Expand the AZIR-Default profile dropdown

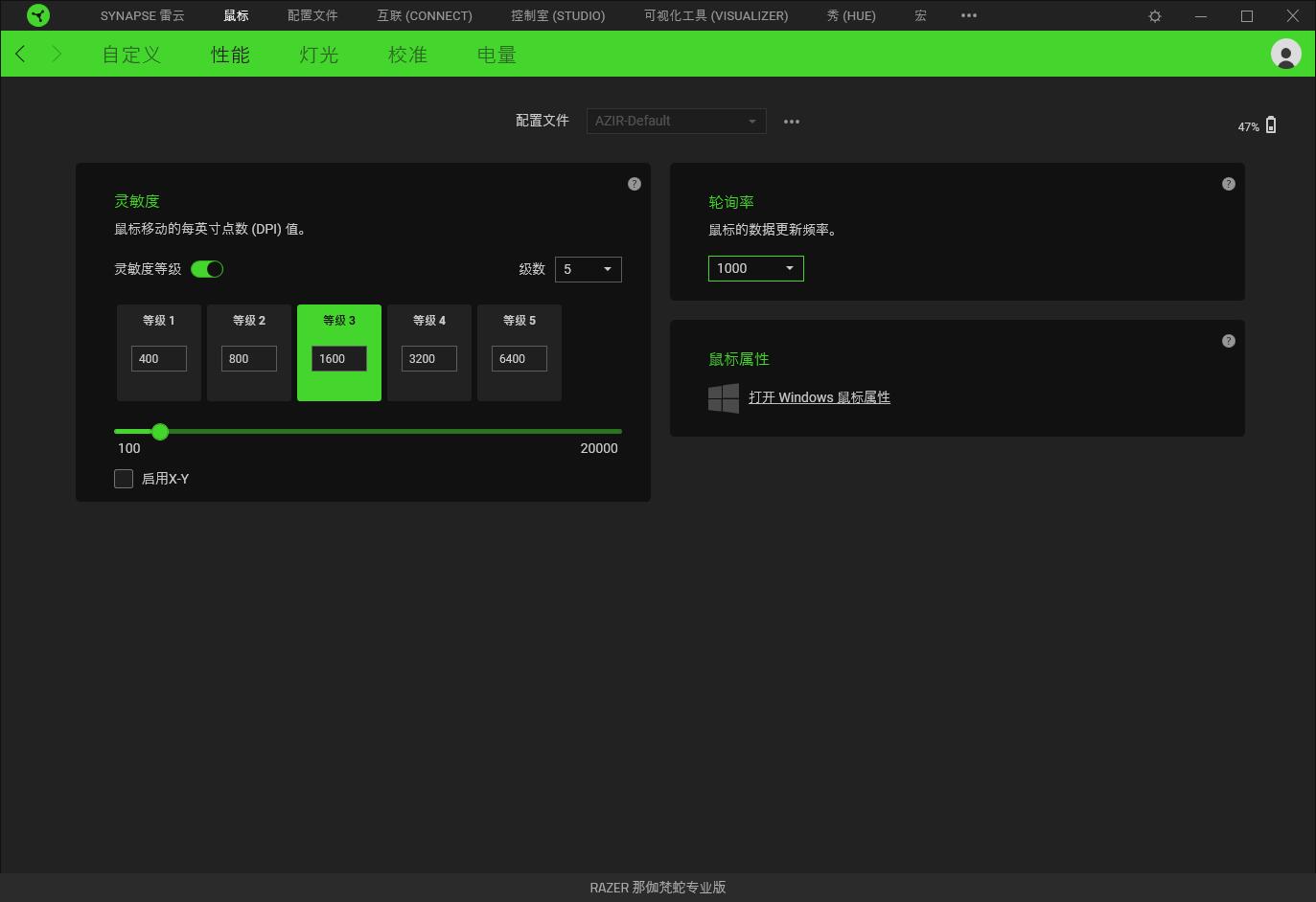tap(676, 121)
